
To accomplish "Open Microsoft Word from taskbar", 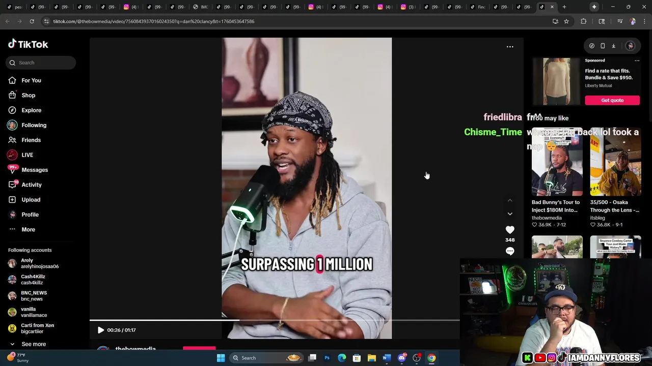I will pos(387,358).
